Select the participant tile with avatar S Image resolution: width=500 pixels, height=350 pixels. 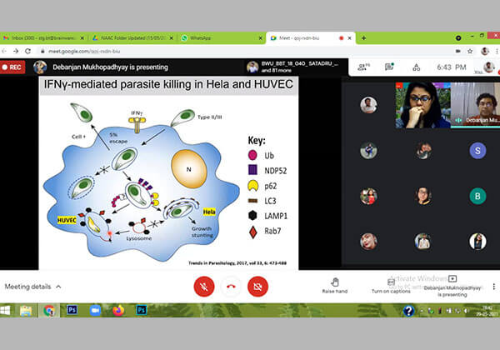[x=477, y=150]
